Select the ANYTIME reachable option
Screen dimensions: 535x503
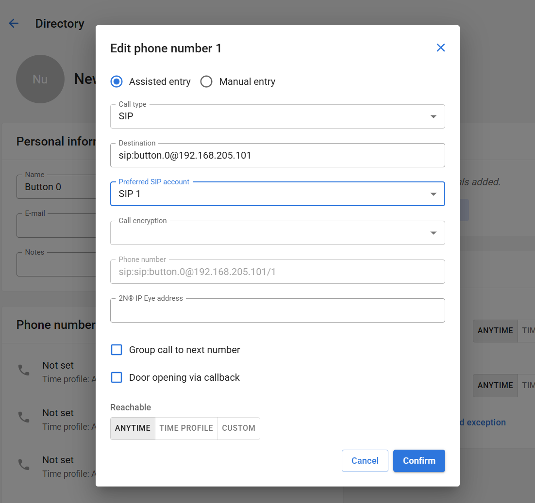(x=133, y=428)
